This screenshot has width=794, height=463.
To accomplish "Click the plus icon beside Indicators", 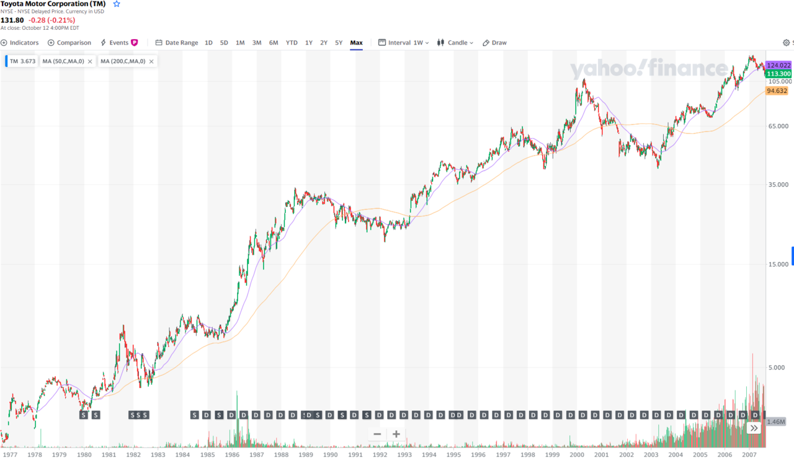I will point(4,43).
